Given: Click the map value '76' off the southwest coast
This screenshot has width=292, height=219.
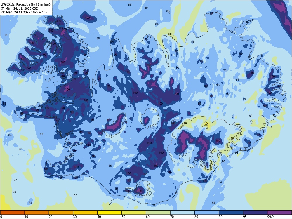Looking at the screenshot, I should [14, 192].
